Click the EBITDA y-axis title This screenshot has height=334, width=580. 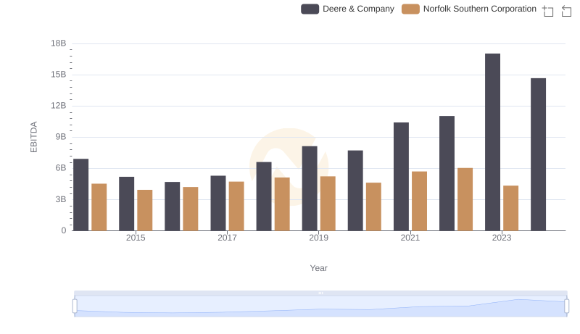pyautogui.click(x=33, y=137)
